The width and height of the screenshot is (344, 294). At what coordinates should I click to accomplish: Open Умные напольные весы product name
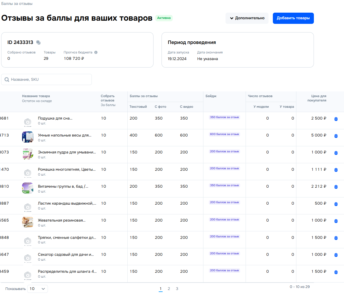[x=65, y=135]
